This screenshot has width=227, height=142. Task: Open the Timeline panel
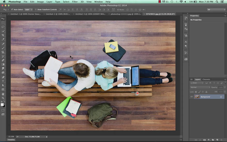pos(11,140)
